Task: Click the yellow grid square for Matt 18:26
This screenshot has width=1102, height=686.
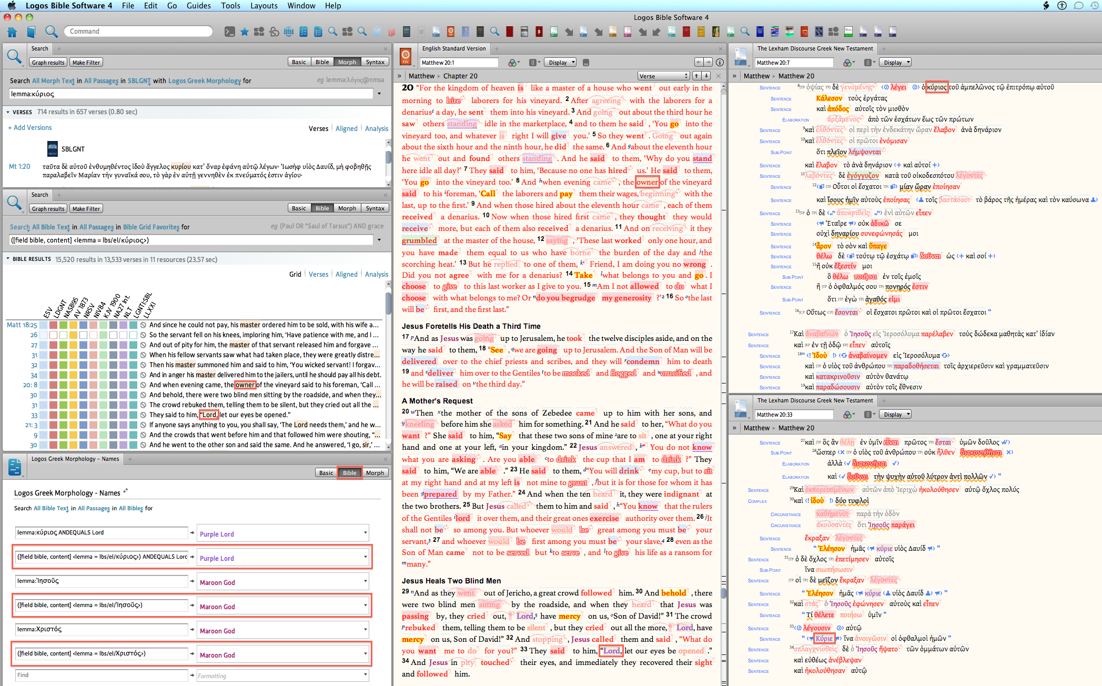Action: coord(74,335)
